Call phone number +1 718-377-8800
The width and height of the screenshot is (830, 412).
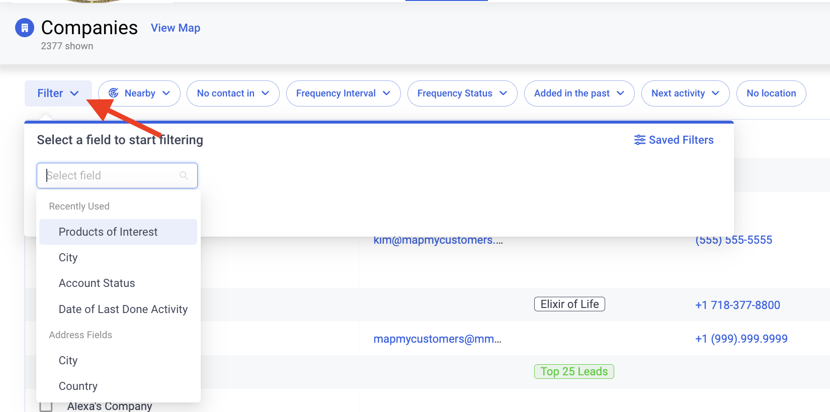point(738,305)
